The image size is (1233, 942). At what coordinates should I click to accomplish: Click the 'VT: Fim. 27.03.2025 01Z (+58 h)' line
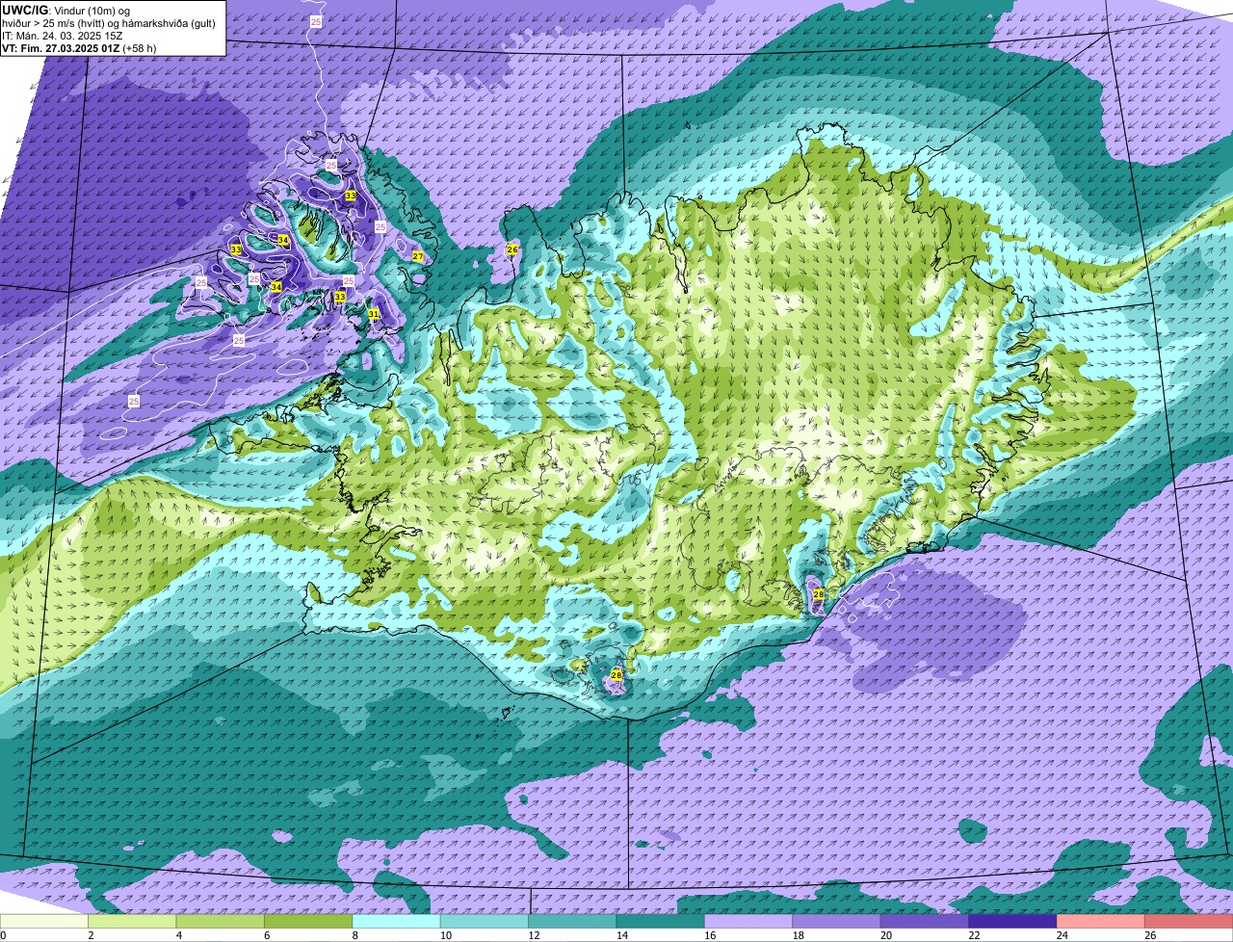[x=79, y=47]
